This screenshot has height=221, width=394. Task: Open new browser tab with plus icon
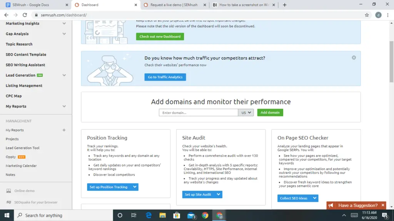tap(285, 5)
